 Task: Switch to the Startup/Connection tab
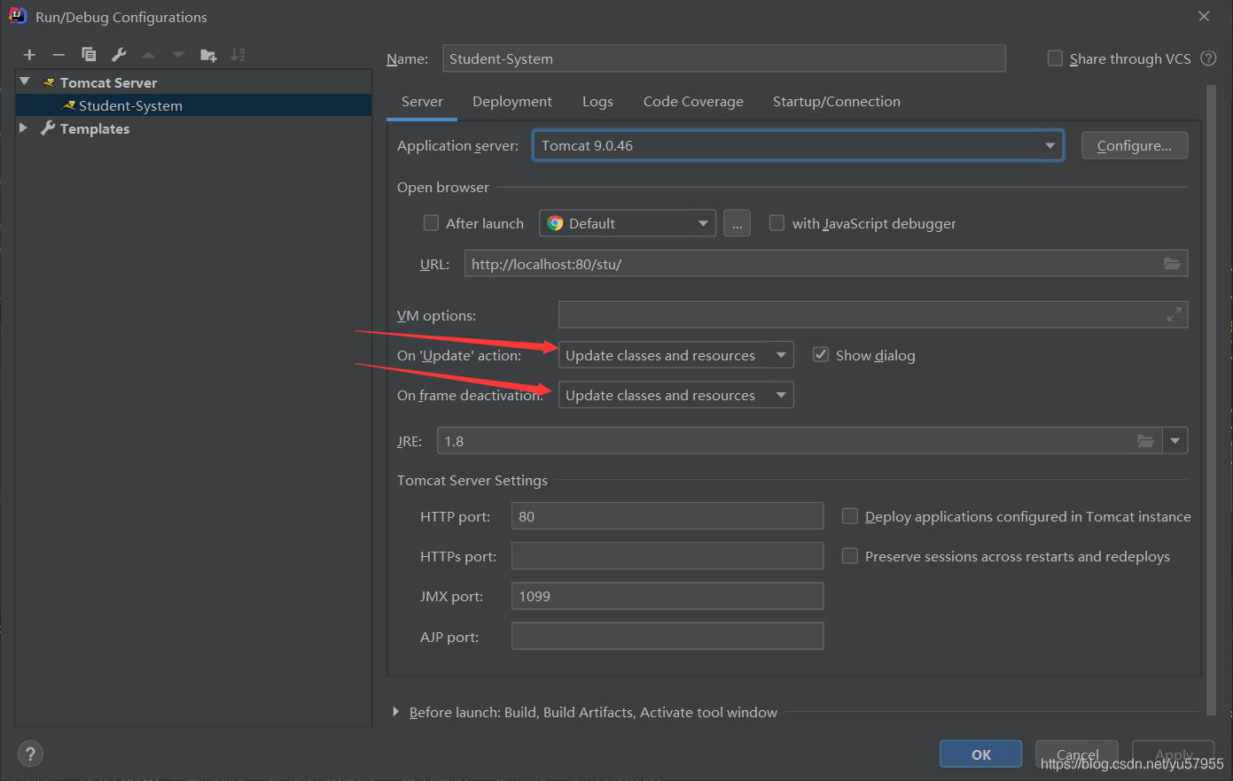[x=837, y=102]
